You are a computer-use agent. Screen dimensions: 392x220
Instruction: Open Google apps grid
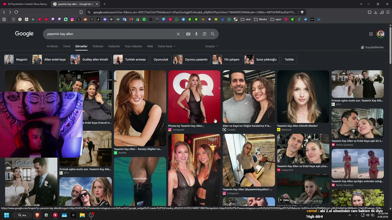click(x=371, y=34)
